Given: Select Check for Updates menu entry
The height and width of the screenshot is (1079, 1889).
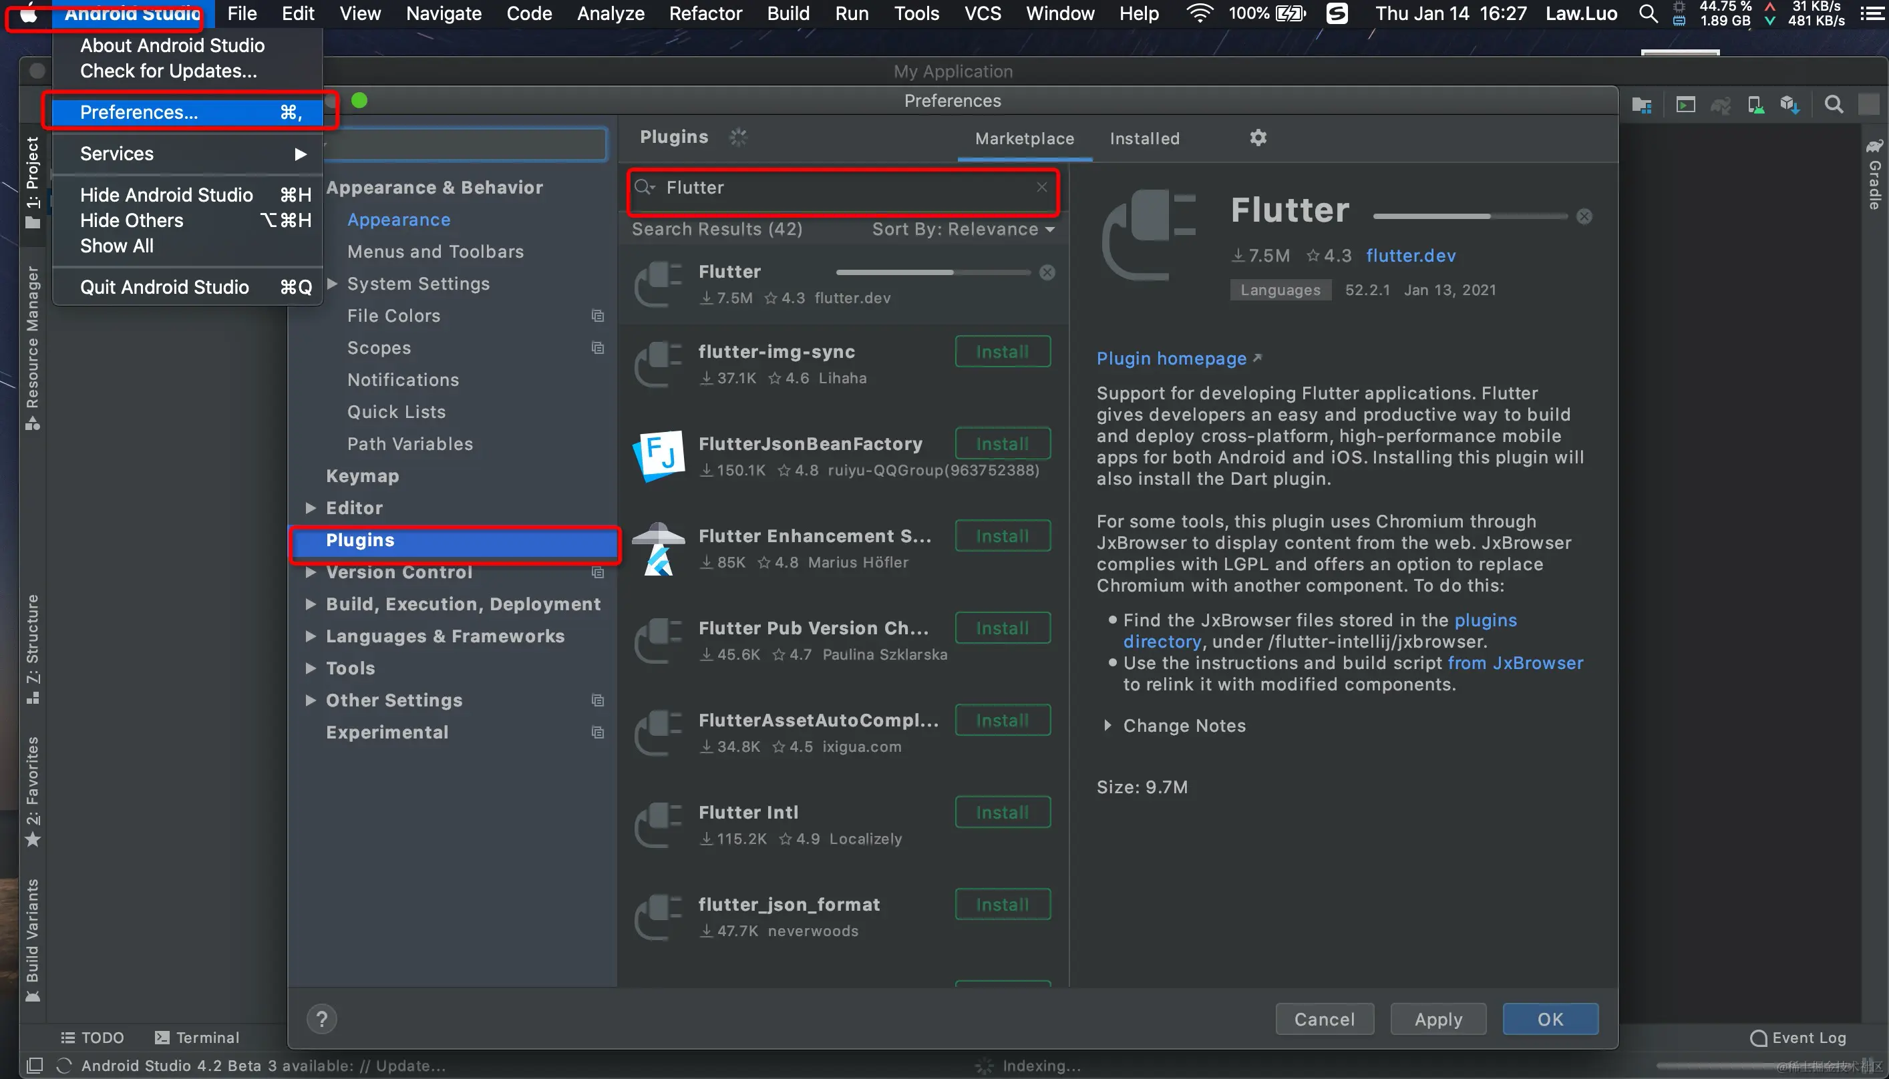Looking at the screenshot, I should point(168,71).
